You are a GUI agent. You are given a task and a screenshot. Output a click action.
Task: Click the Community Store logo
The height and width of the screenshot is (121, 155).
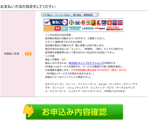[x=114, y=23]
